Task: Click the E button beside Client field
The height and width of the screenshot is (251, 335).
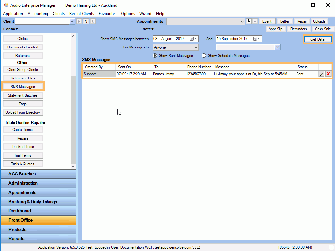Action: tap(79, 21)
